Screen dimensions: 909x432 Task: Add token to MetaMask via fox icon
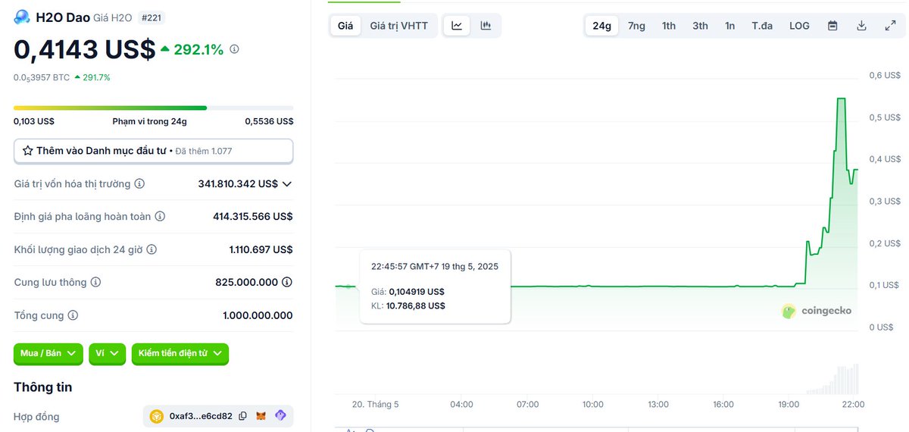point(261,416)
